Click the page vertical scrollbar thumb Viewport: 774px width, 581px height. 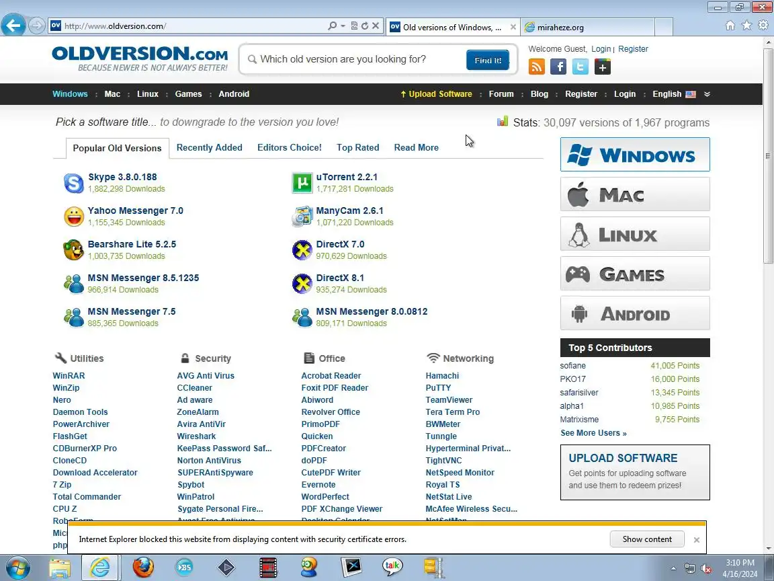tap(767, 155)
